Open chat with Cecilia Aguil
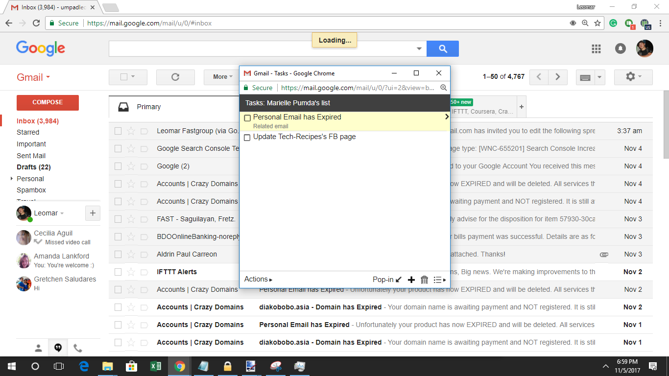This screenshot has width=669, height=376. (x=58, y=237)
